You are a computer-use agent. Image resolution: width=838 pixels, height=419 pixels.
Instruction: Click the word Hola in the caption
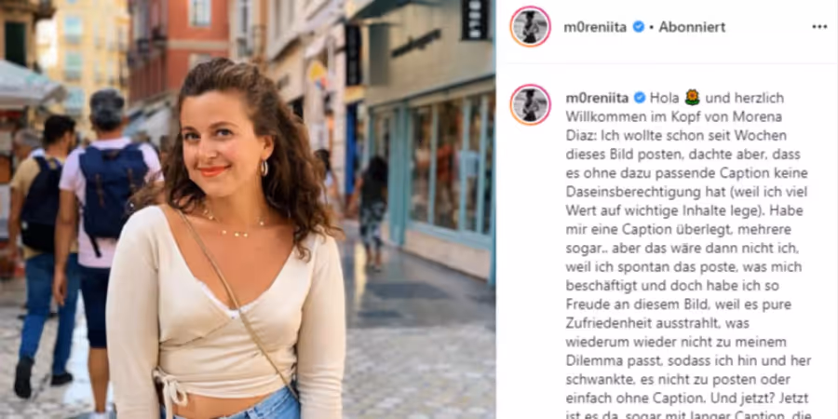click(x=664, y=99)
